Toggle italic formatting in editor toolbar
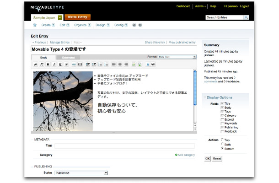 54,64
